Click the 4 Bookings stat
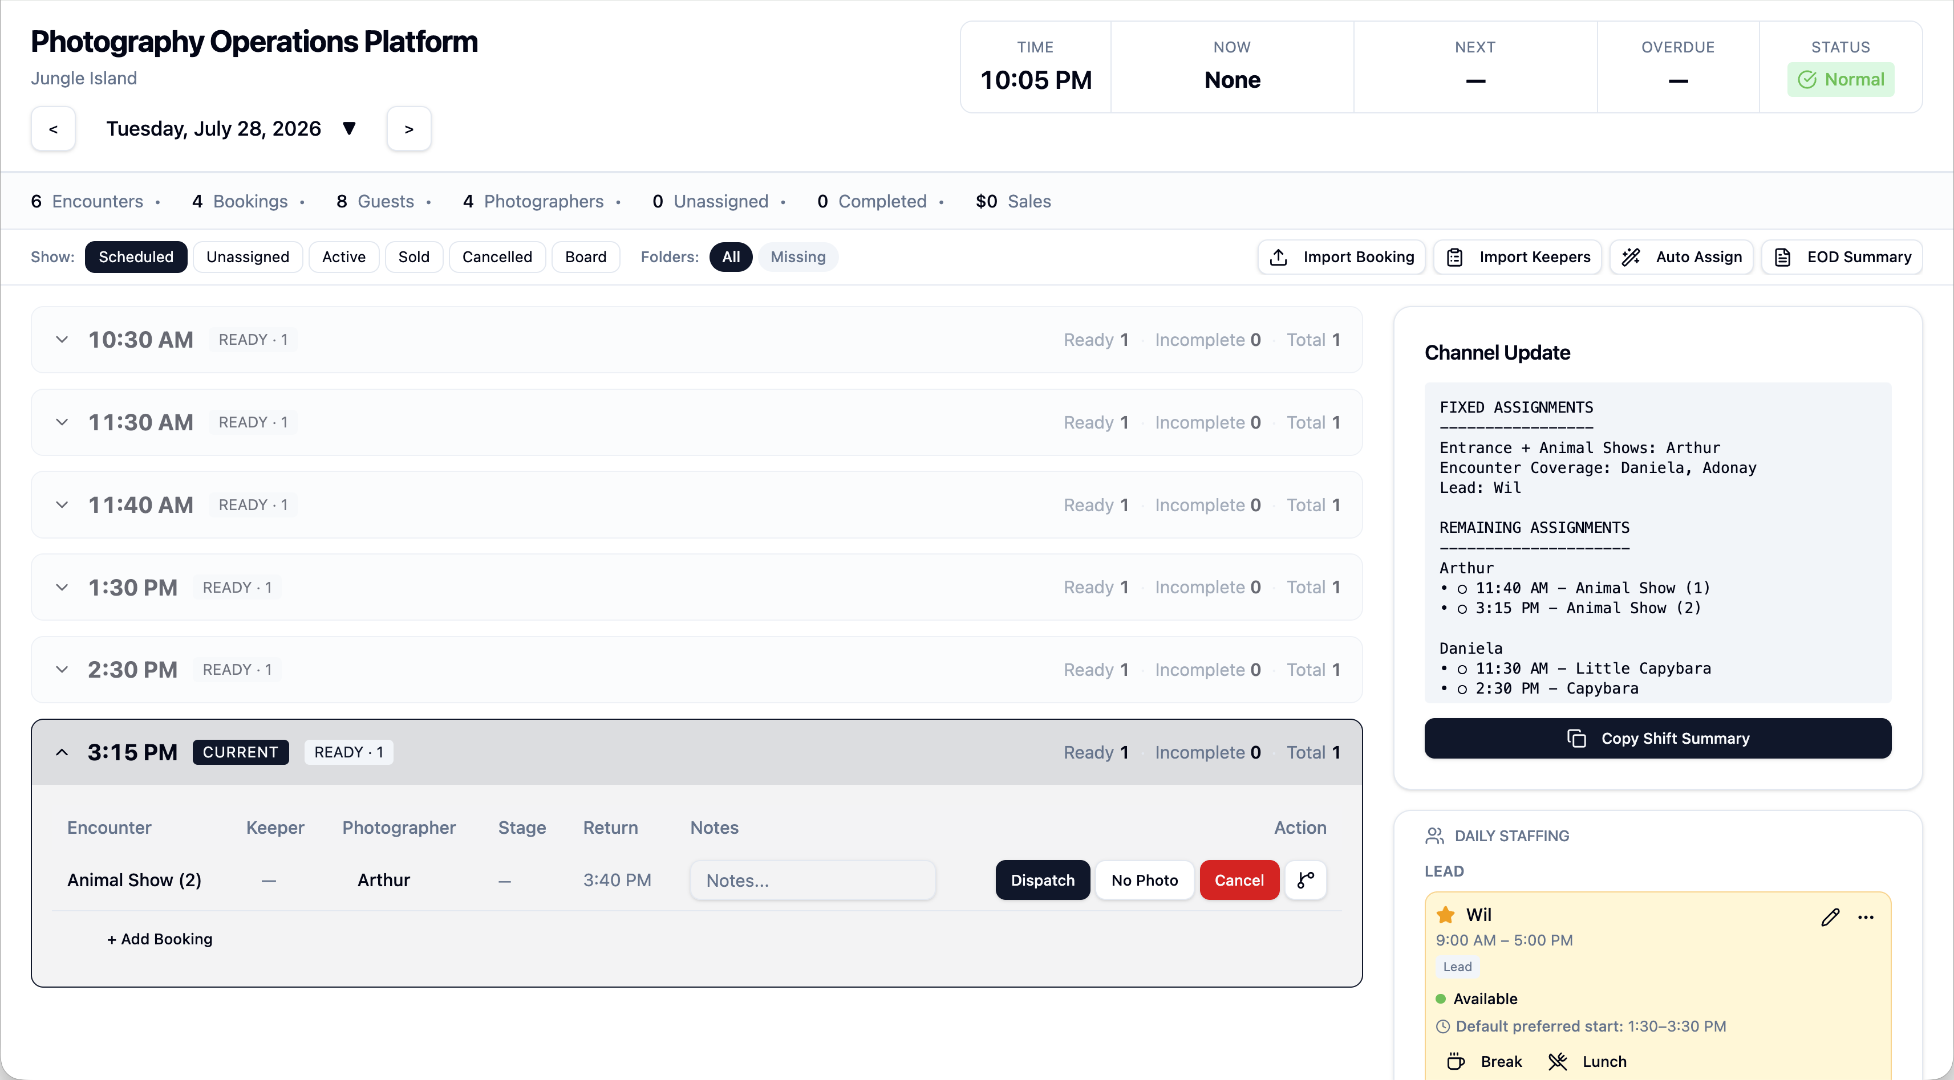 click(x=240, y=201)
